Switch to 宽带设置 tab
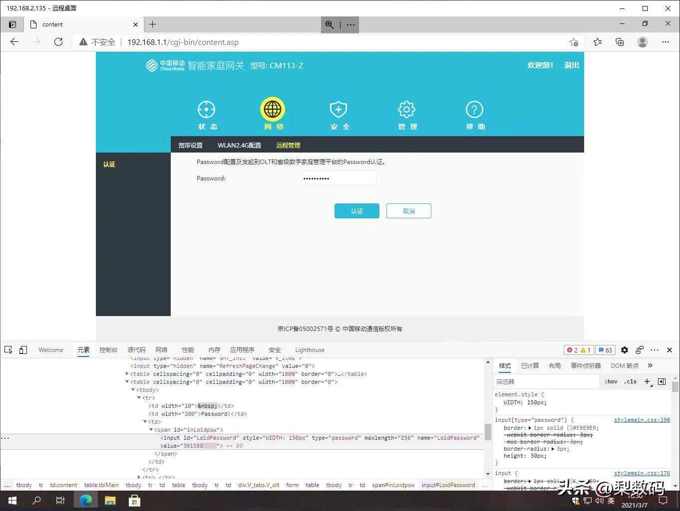The height and width of the screenshot is (511, 680). pyautogui.click(x=190, y=145)
